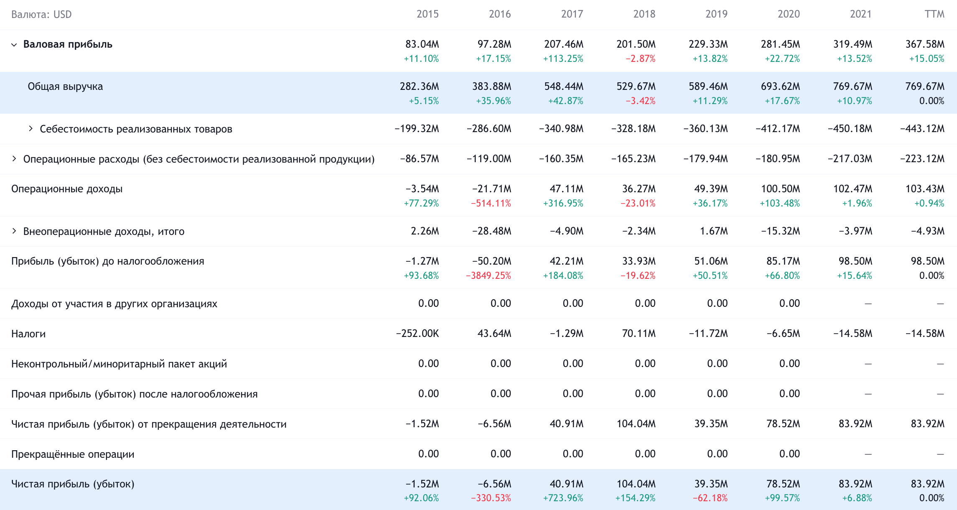The height and width of the screenshot is (510, 957).
Task: Click the 2021 column header
Action: [x=861, y=14]
